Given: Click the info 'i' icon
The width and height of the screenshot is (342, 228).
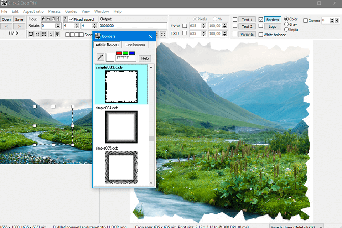Looking at the screenshot, I should coord(51,34).
